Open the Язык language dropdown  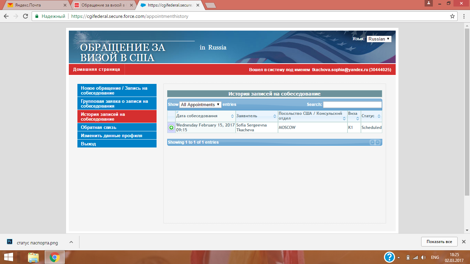(x=379, y=39)
